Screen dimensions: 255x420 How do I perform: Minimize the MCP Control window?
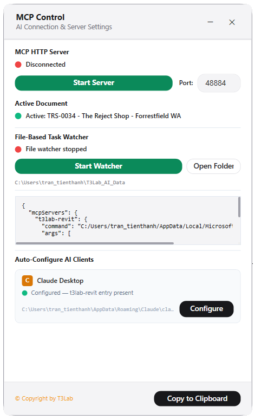click(211, 22)
